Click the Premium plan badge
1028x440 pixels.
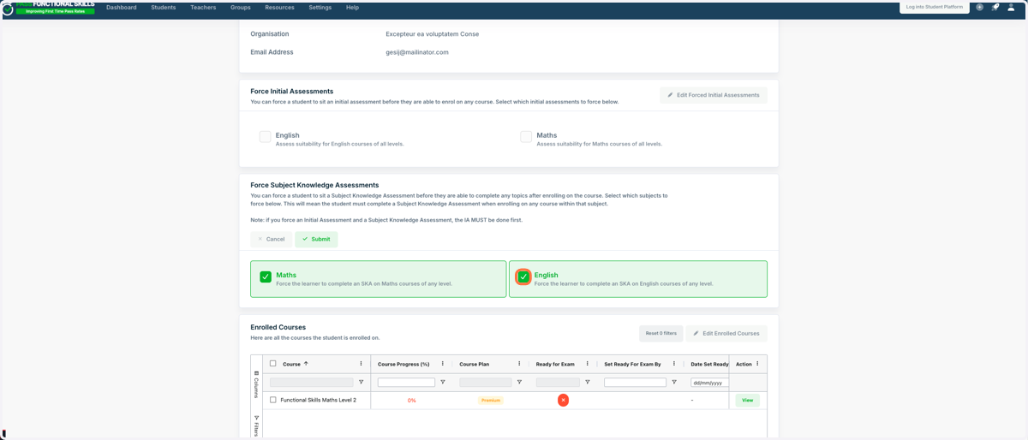click(x=491, y=400)
